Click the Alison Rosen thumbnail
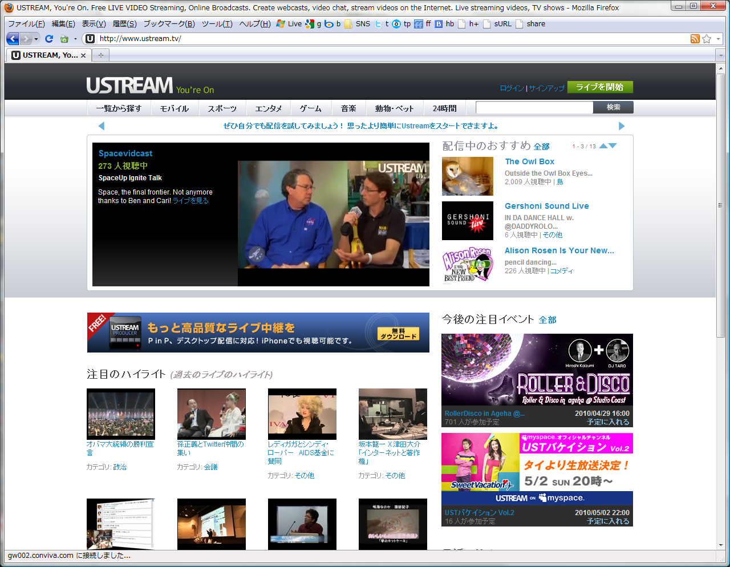Screen dimensions: 730x567 click(468, 265)
